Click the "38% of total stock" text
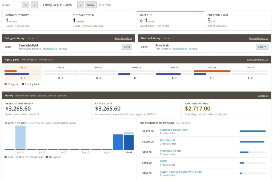Image resolution: width=273 pixels, height=181 pixels. (217, 26)
